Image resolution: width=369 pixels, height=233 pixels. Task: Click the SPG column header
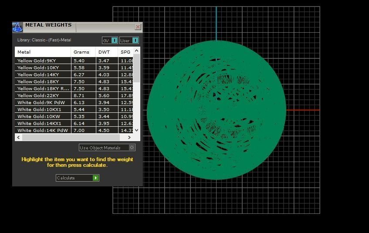125,52
